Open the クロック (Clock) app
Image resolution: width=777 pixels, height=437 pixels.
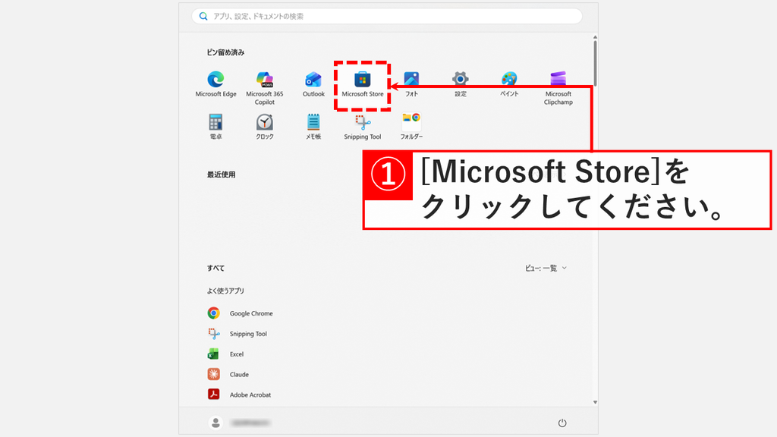click(x=265, y=127)
